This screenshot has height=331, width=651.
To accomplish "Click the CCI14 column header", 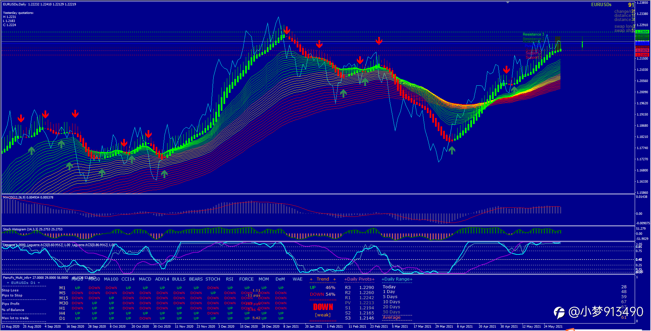I will 128,279.
